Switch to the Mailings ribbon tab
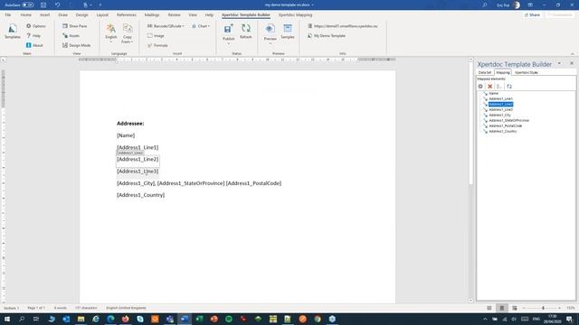 [x=152, y=15]
